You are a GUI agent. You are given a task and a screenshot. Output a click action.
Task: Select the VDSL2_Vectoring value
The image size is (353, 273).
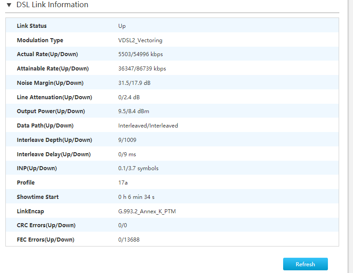(140, 40)
